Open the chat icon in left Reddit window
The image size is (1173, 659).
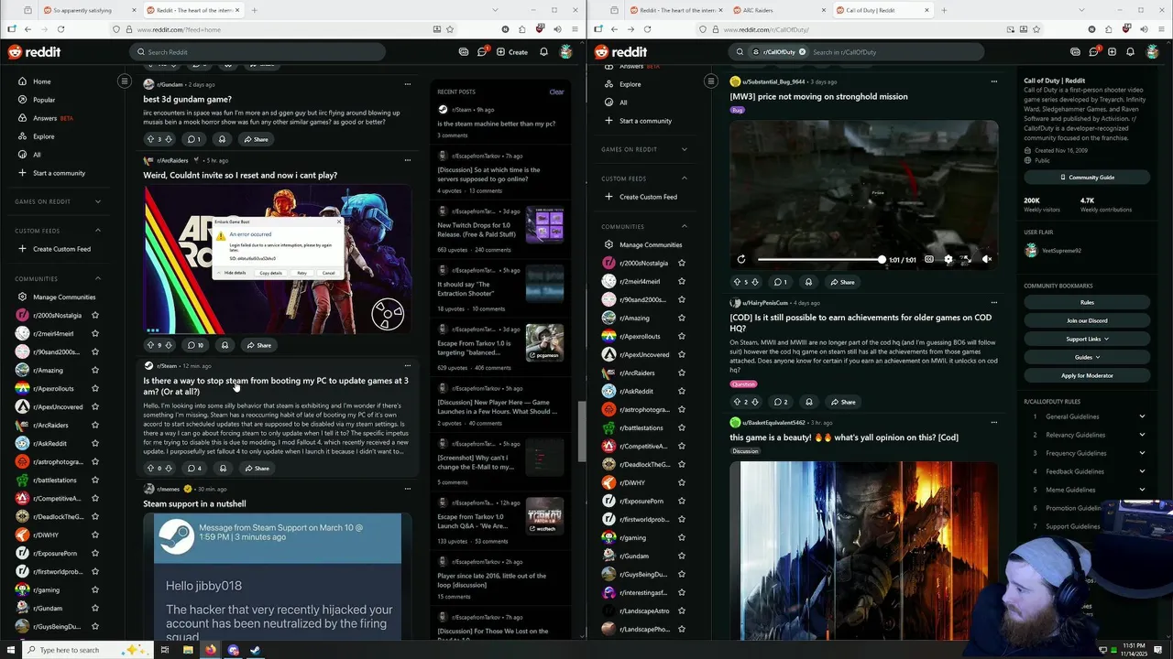click(482, 52)
